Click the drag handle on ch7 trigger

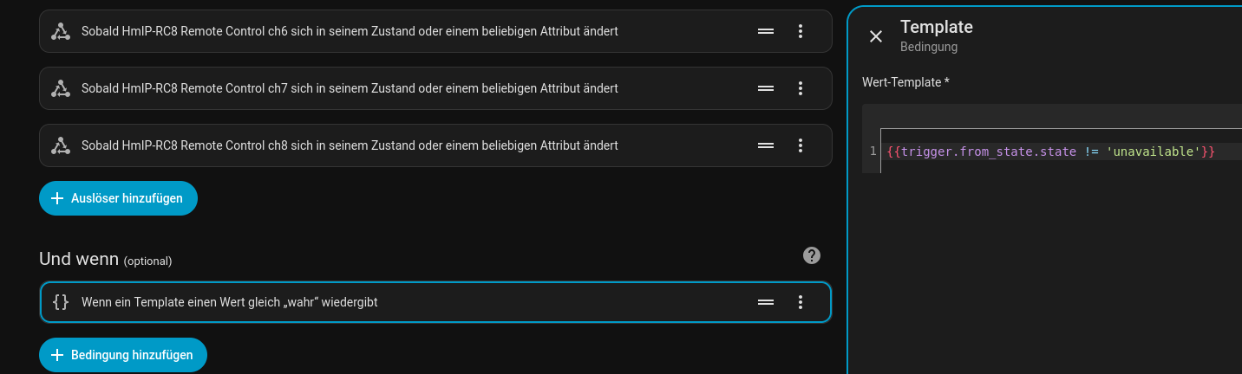pyautogui.click(x=766, y=88)
